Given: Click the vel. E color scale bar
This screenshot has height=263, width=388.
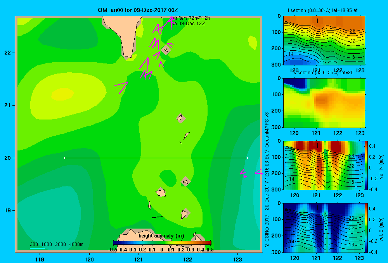Looking at the screenshot, I should click(x=367, y=228).
